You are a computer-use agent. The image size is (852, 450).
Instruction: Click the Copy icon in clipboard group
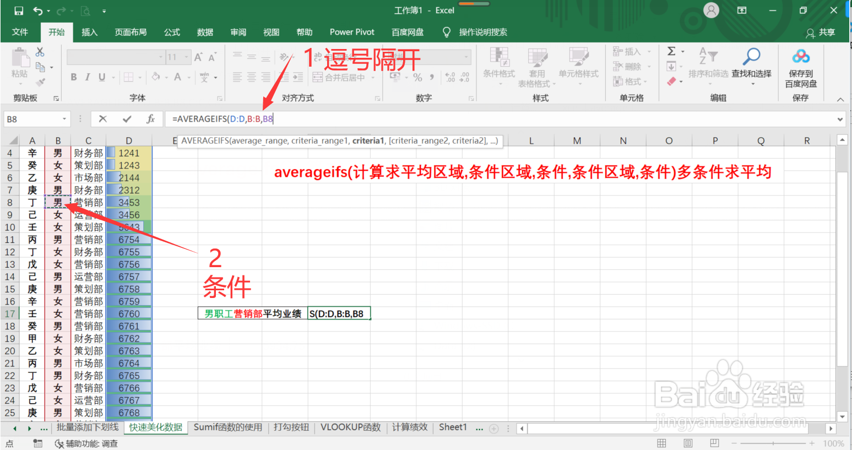coord(40,67)
